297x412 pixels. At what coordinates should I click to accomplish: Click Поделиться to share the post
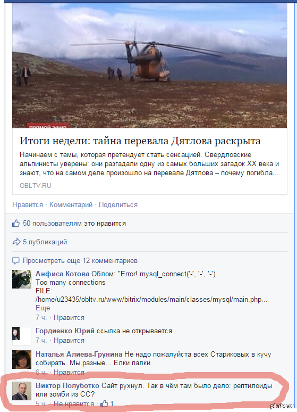point(118,205)
